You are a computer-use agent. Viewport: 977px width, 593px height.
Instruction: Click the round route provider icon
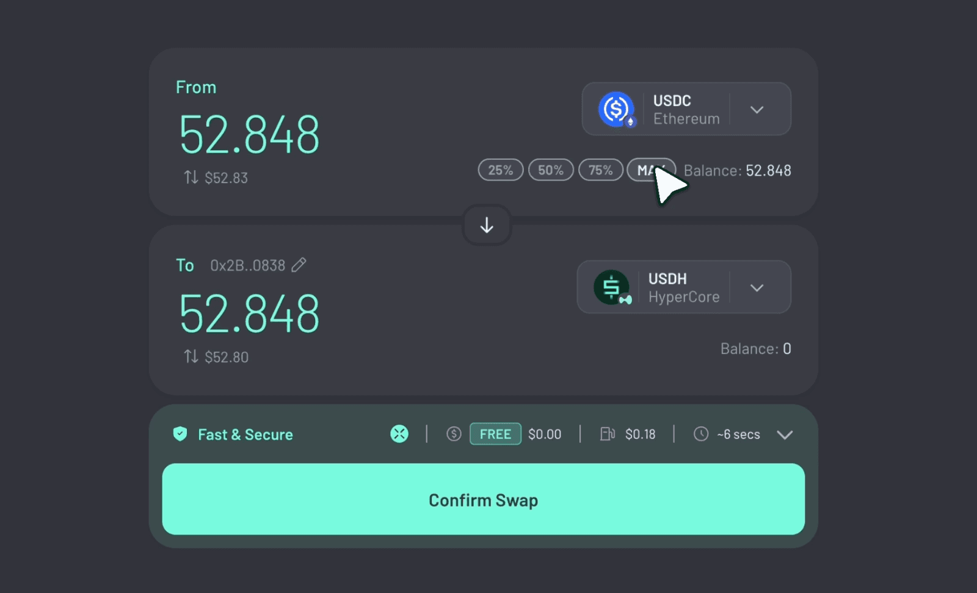pyautogui.click(x=399, y=434)
